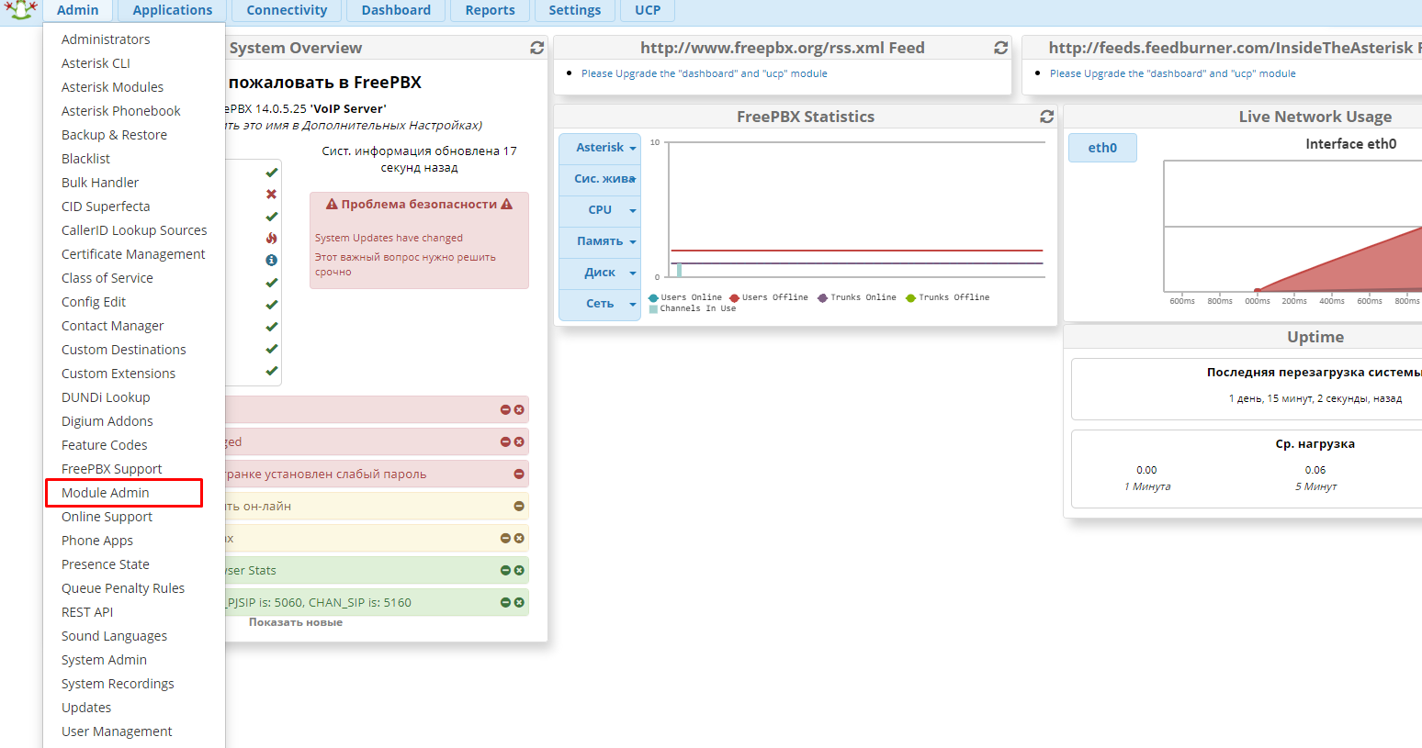Toggle Users Offline legend swatch
Screen dimensions: 1422x748
click(x=734, y=297)
